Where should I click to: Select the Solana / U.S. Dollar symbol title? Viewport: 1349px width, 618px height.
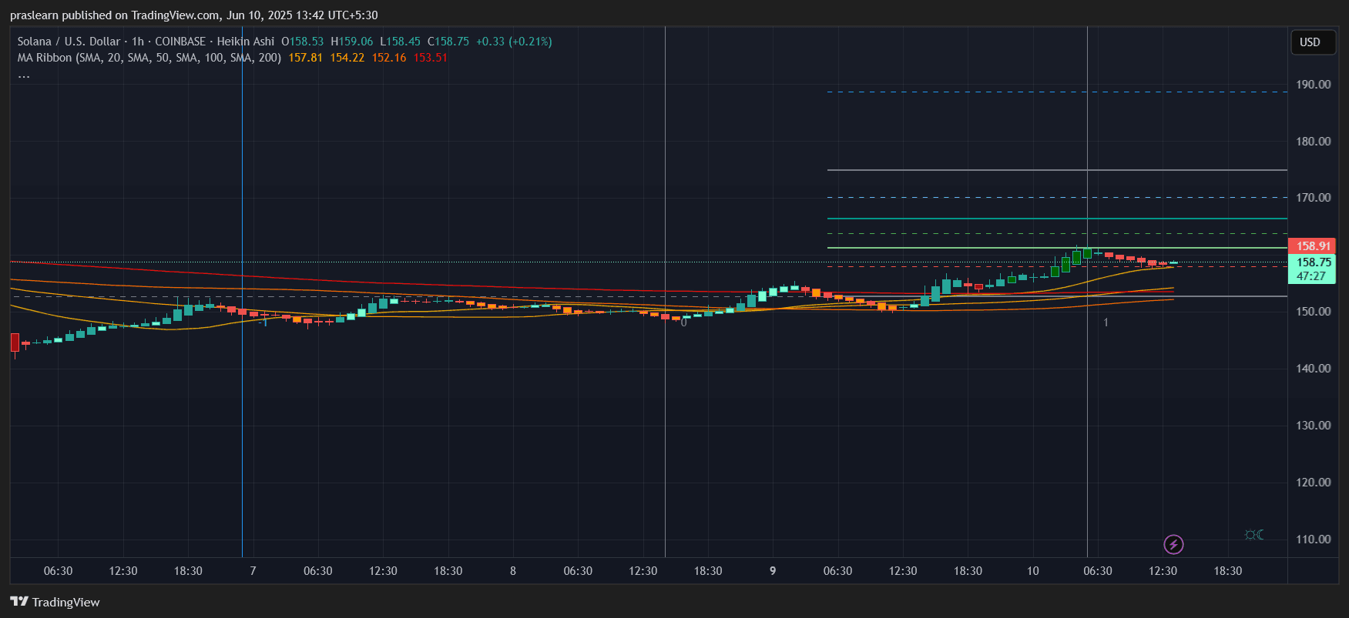coord(69,42)
